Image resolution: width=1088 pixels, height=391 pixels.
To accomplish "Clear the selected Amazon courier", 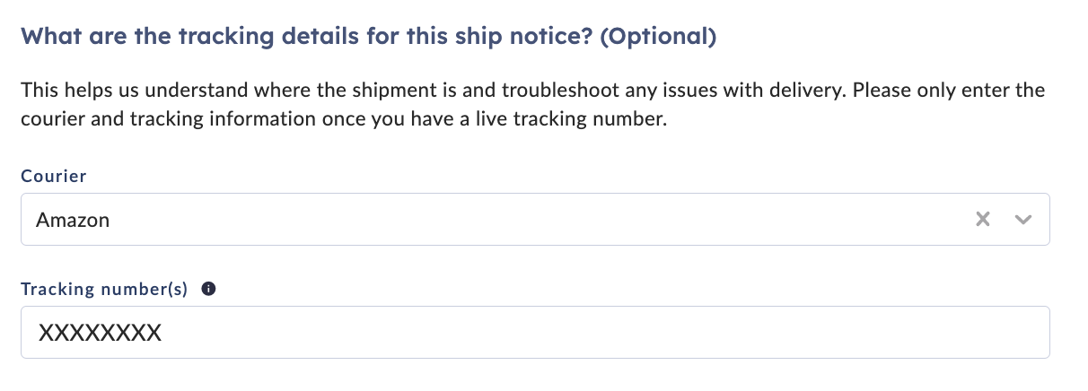I will point(983,219).
